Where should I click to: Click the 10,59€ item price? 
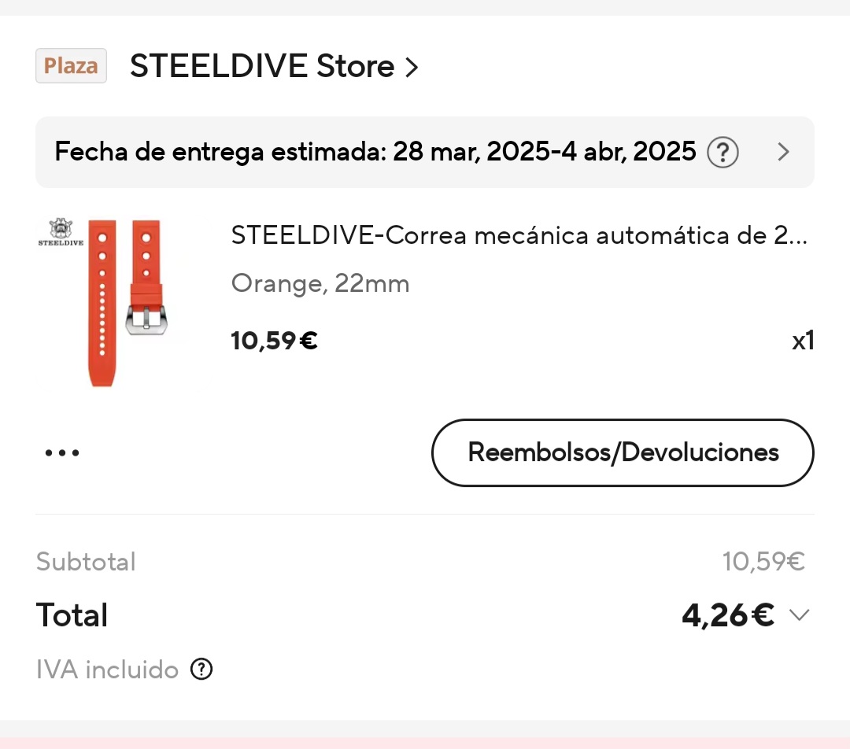(274, 341)
